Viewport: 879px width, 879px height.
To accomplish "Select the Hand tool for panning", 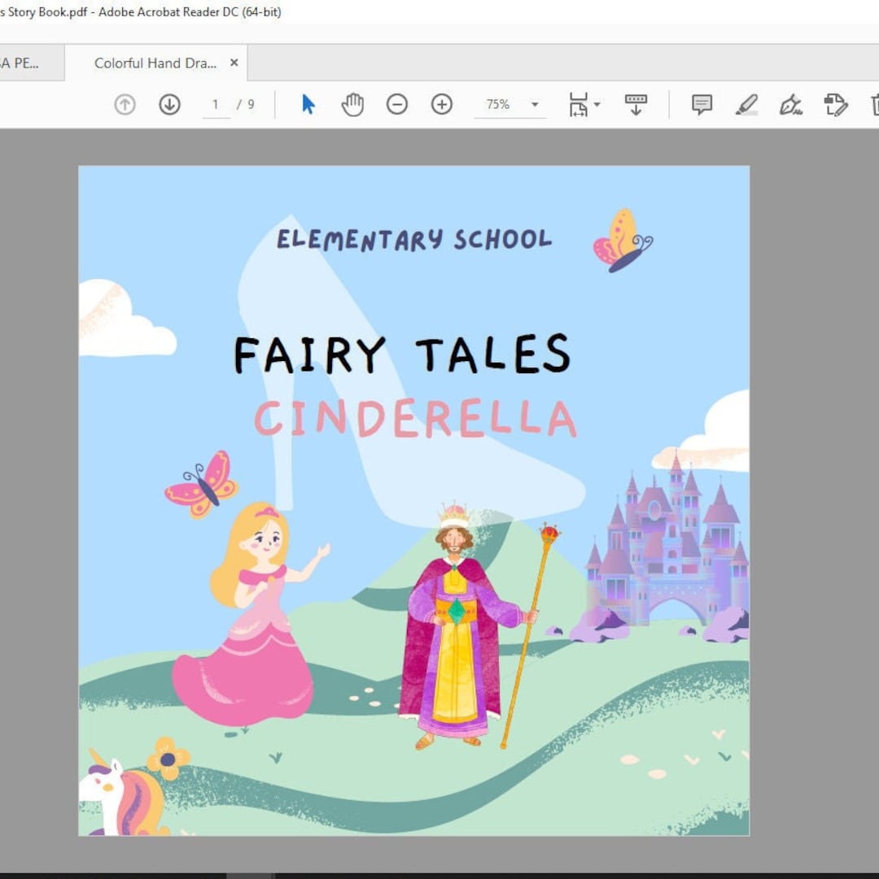I will (x=352, y=104).
